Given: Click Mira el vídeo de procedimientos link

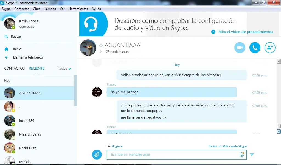Looking at the screenshot, I should [246, 32].
